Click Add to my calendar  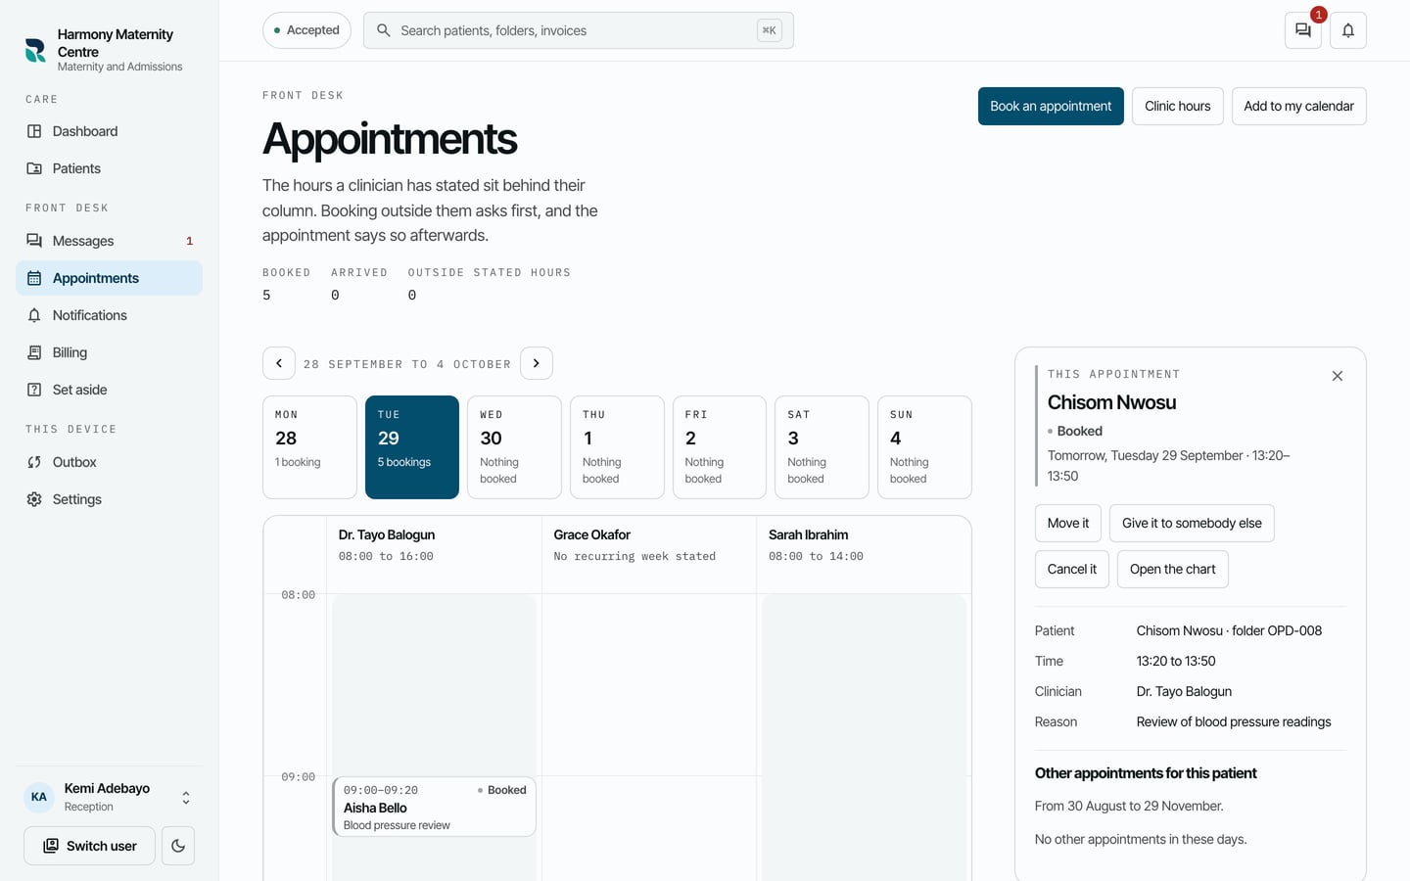(x=1298, y=106)
